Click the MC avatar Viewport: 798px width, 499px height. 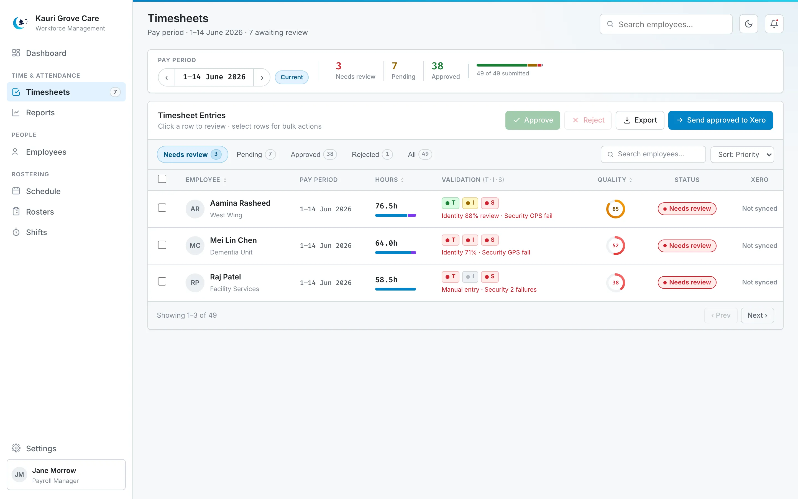pos(195,246)
